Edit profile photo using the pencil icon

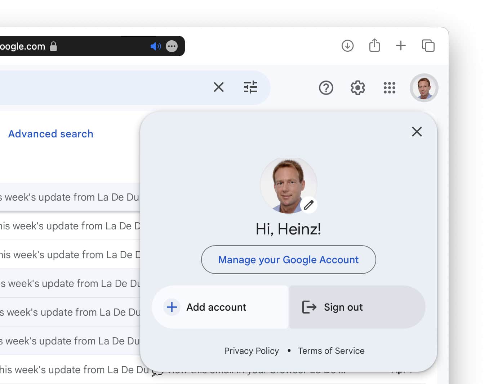(x=308, y=204)
